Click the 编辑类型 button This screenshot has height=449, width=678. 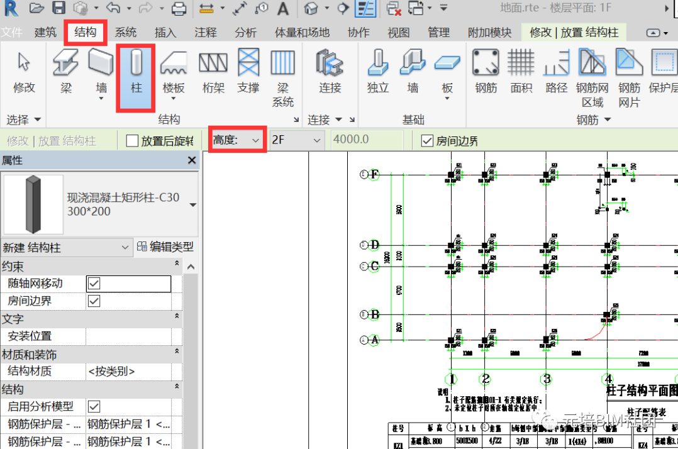pyautogui.click(x=165, y=247)
